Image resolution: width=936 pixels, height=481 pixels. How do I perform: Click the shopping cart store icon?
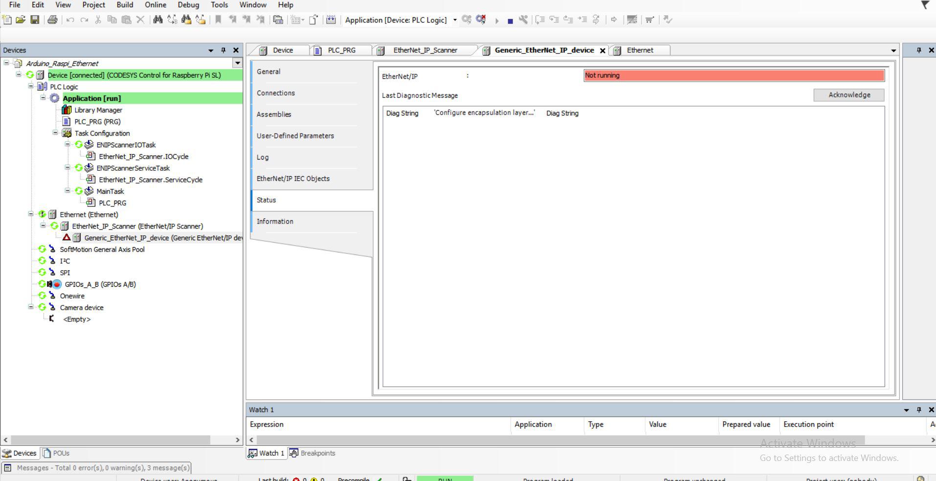tap(649, 20)
